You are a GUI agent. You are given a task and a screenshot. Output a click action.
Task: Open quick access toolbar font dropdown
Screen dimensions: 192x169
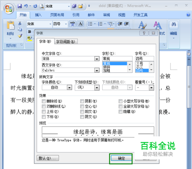[x=69, y=6]
